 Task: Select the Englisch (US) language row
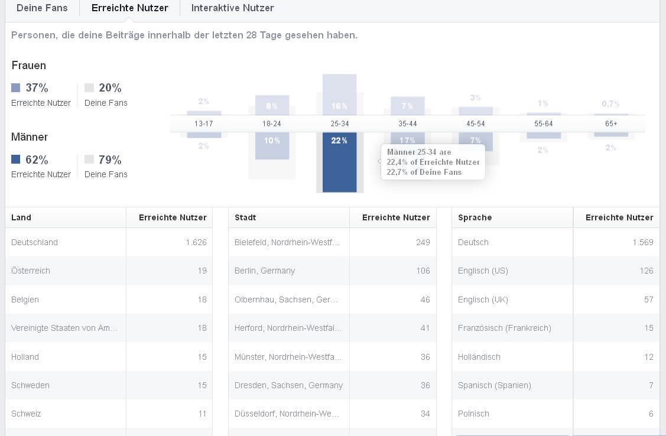[483, 271]
